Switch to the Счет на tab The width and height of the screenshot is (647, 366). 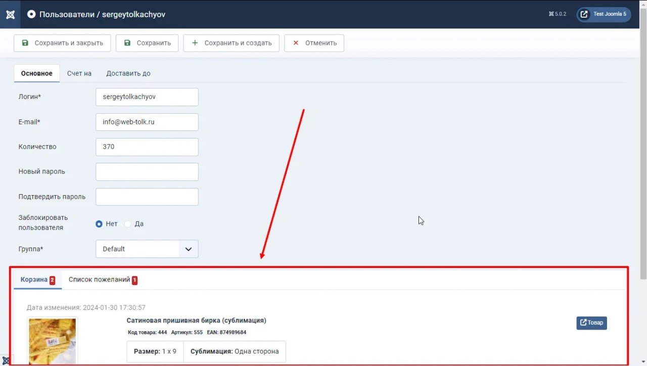pyautogui.click(x=79, y=73)
